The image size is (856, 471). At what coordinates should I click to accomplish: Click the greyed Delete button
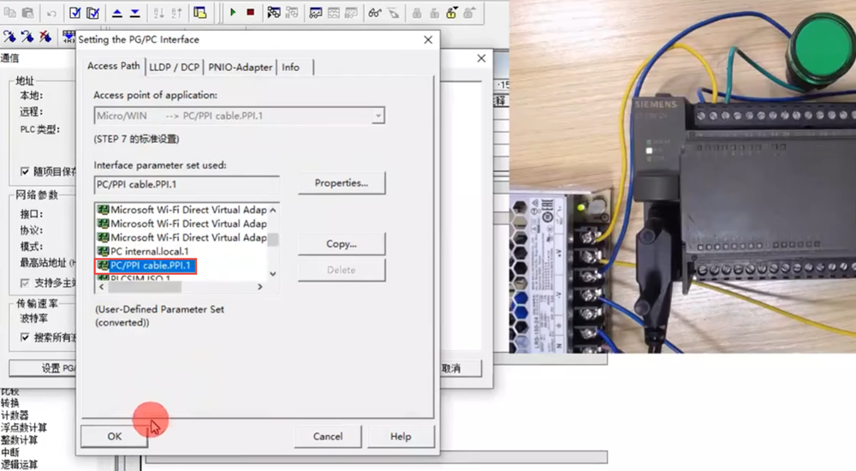(x=342, y=270)
